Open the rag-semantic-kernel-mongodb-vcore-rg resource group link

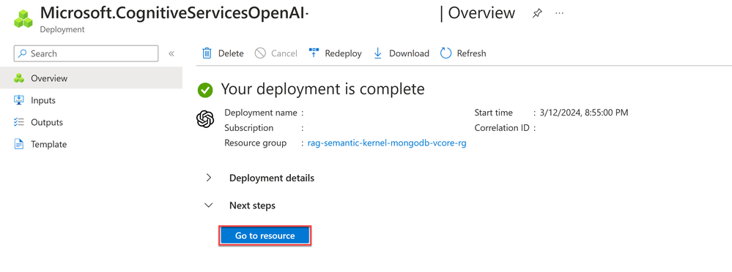tap(387, 143)
